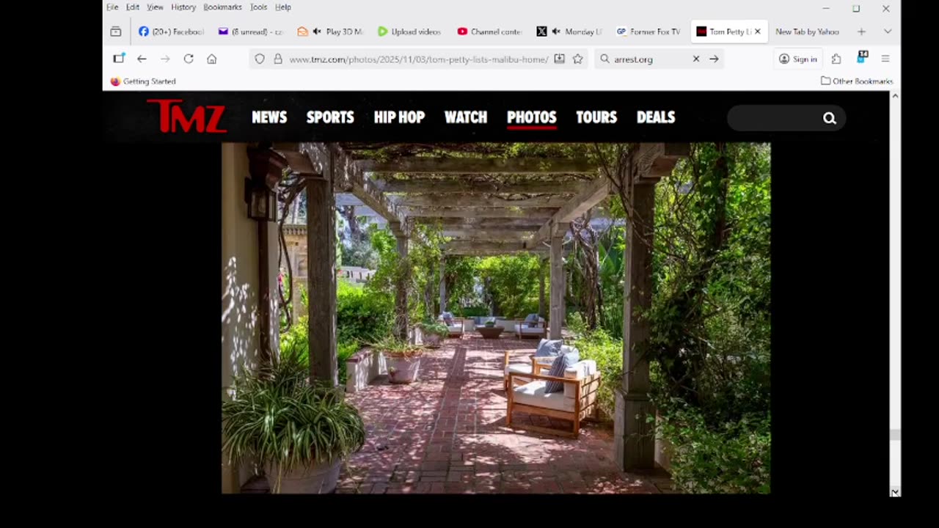Switch to the Channel content tab
Image resolution: width=939 pixels, height=528 pixels.
tap(489, 32)
